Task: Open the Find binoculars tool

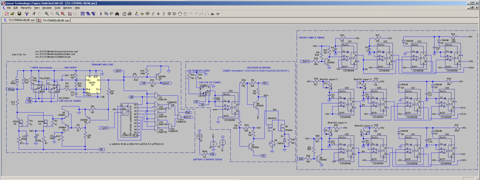Action: tap(117, 14)
